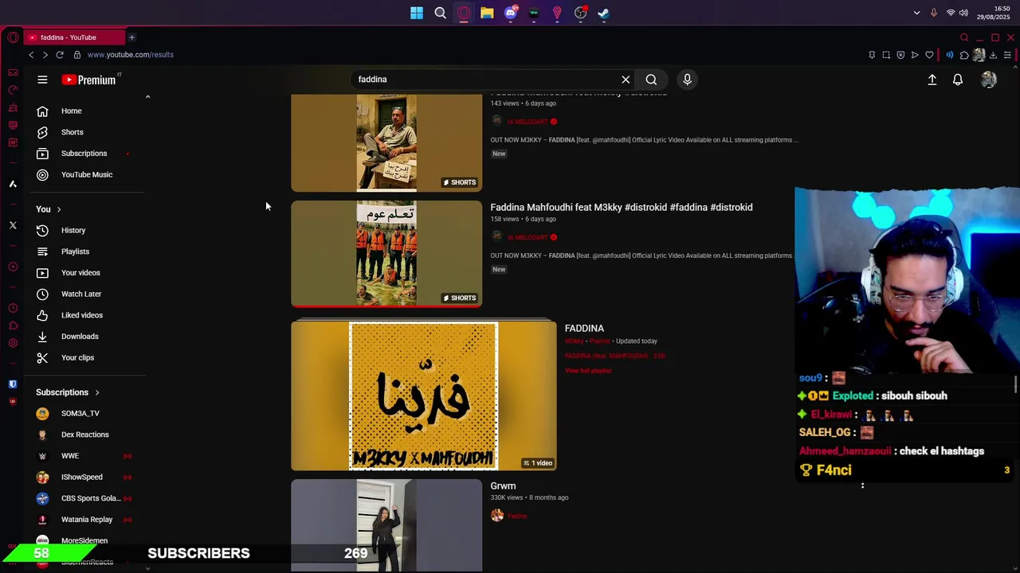The image size is (1020, 573).
Task: Play the Faddina Mahfoudhi feat M3kky short thumbnail
Action: click(x=386, y=254)
